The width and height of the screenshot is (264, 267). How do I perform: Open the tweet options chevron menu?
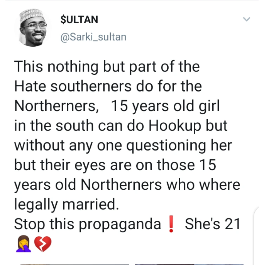click(247, 19)
